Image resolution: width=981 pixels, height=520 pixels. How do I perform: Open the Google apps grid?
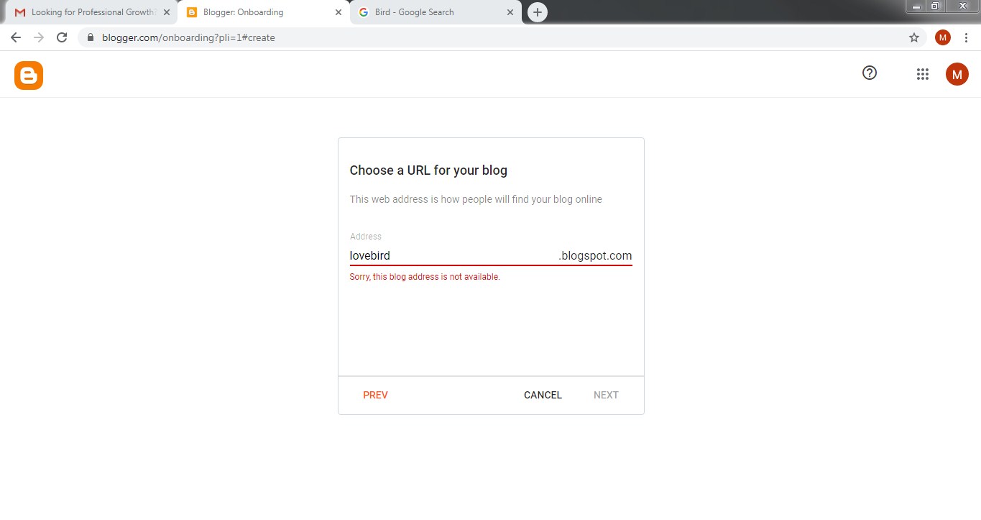click(923, 73)
